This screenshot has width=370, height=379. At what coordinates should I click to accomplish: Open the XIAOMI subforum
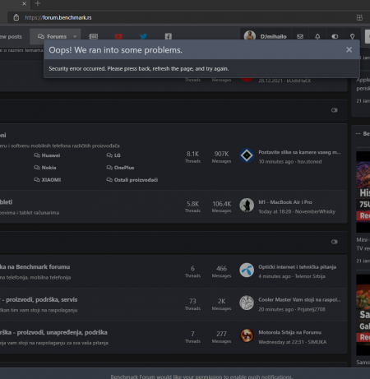point(51,180)
